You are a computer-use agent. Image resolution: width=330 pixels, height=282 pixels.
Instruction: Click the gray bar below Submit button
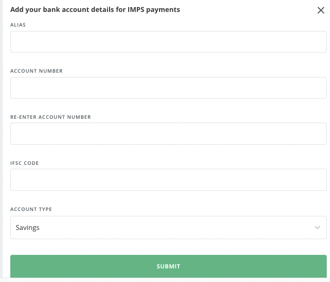click(165, 280)
